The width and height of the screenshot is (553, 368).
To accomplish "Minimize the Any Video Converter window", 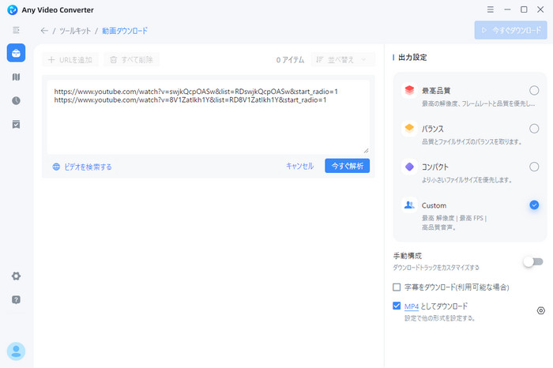I will coord(507,9).
